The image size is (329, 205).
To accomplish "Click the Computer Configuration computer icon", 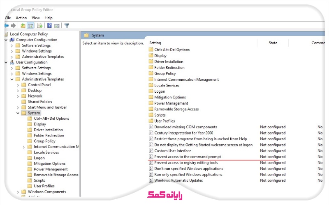I will (x=12, y=40).
